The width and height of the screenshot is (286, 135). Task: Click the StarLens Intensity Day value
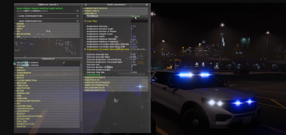[133, 54]
